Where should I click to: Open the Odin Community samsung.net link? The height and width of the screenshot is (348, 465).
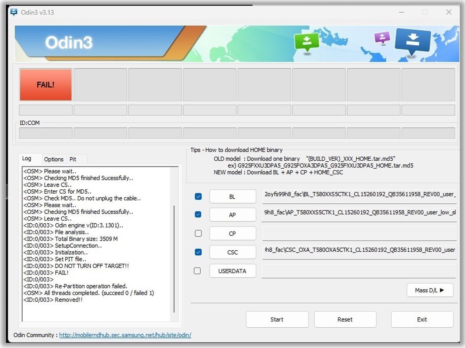point(125,335)
